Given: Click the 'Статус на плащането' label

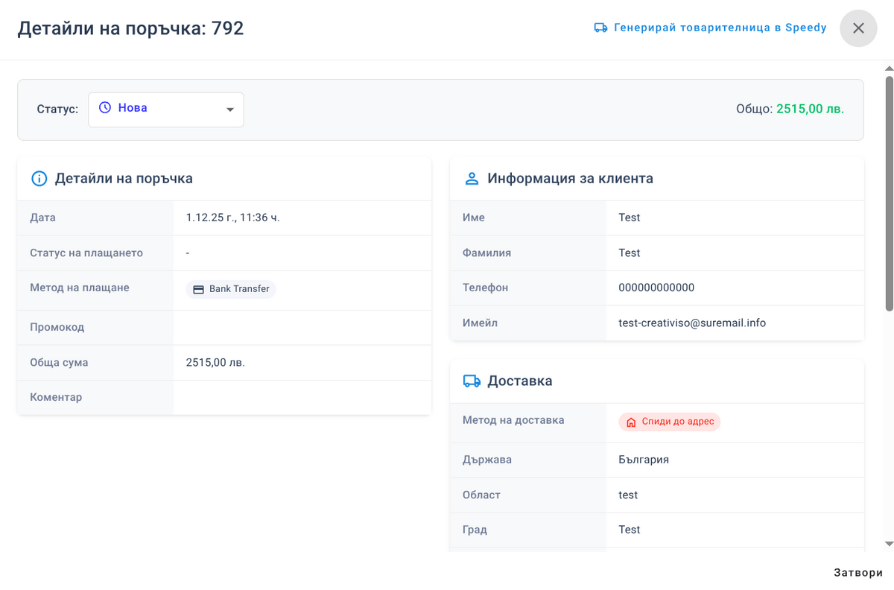Looking at the screenshot, I should click(x=86, y=253).
